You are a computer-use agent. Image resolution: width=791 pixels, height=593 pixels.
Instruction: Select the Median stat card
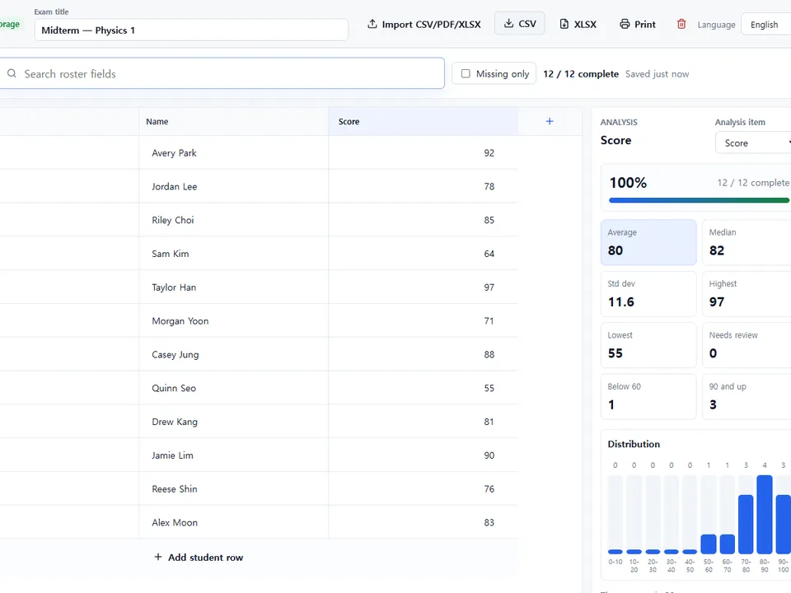747,242
